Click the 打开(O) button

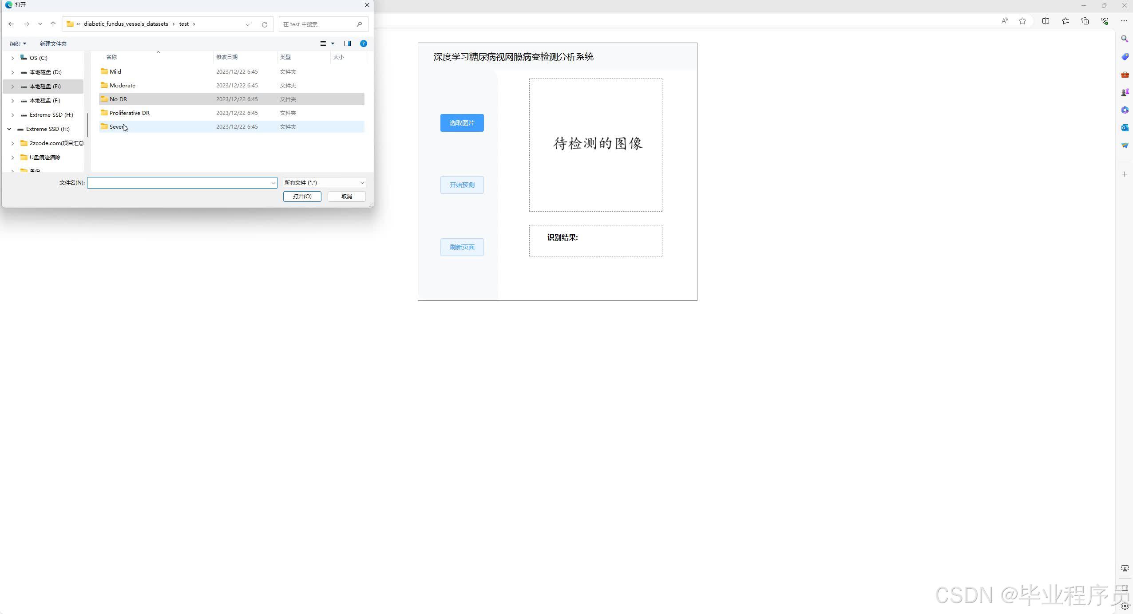click(x=302, y=197)
